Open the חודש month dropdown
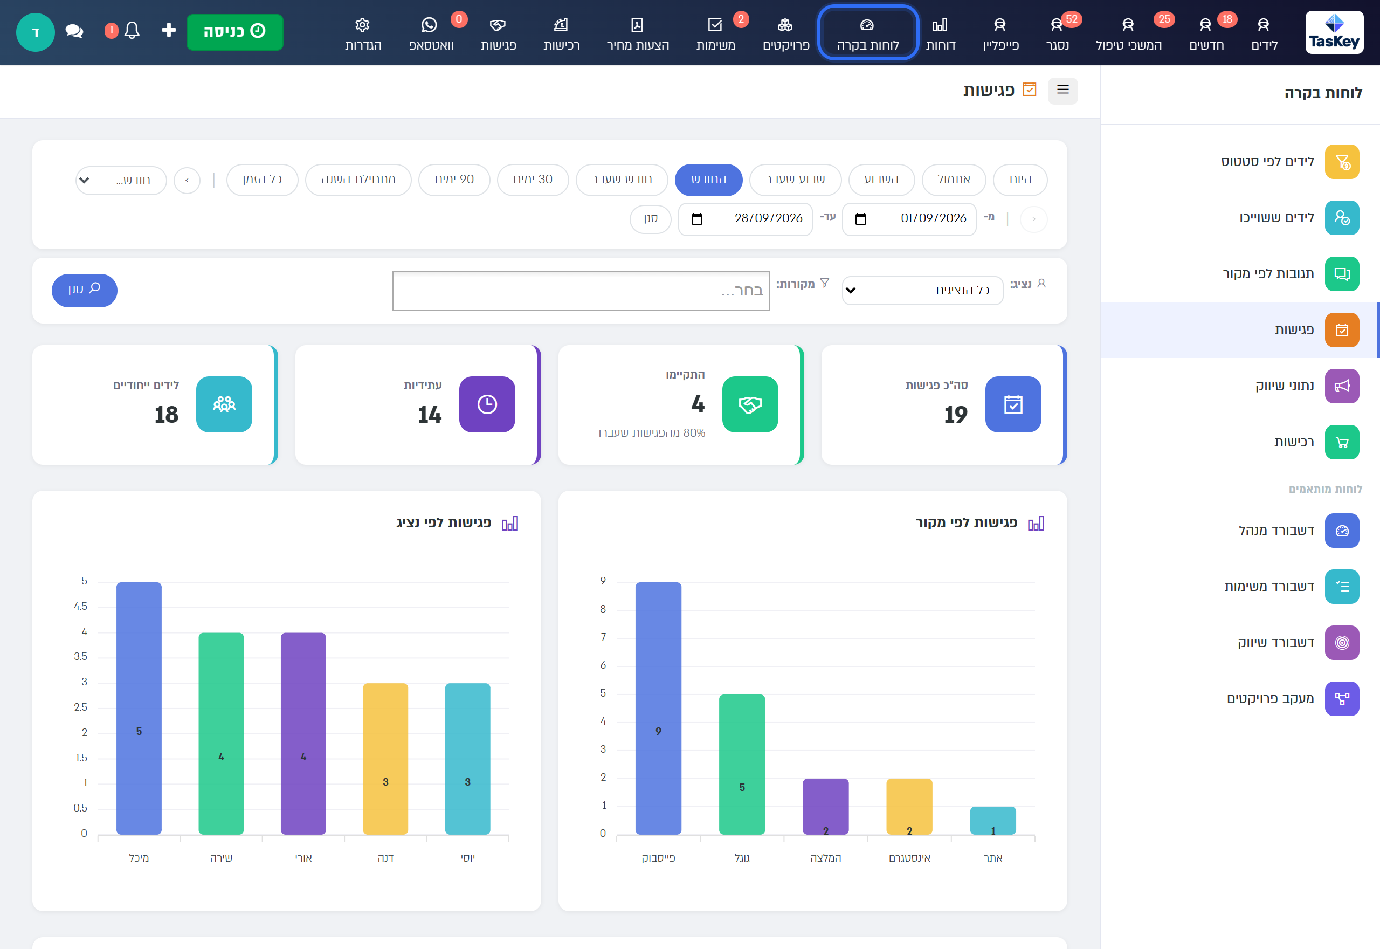1380x949 pixels. [x=121, y=180]
